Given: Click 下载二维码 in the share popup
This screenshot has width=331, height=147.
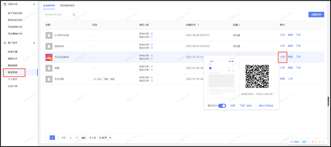Looking at the screenshot, I should click(246, 106).
